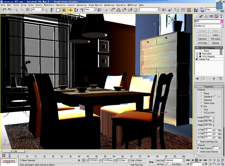Expand the Poly Select modifier entry
225x166 pixels.
pos(200,54)
